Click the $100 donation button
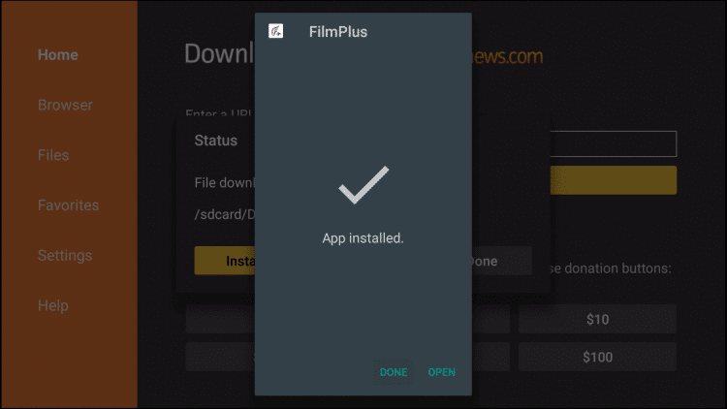The image size is (727, 409). [597, 357]
